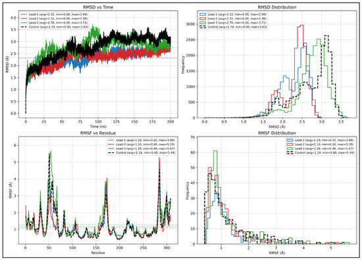Pick Lead-2 legend entry in RMSD Distribution plot
Viewport: 362px width, 260px height.
click(233, 18)
